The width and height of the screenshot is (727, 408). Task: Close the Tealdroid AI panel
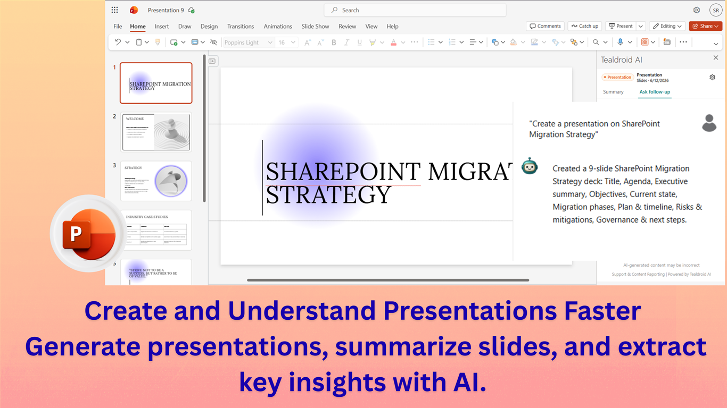coord(716,57)
